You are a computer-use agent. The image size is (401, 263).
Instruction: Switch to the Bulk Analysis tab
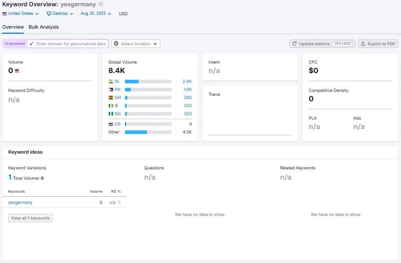44,27
